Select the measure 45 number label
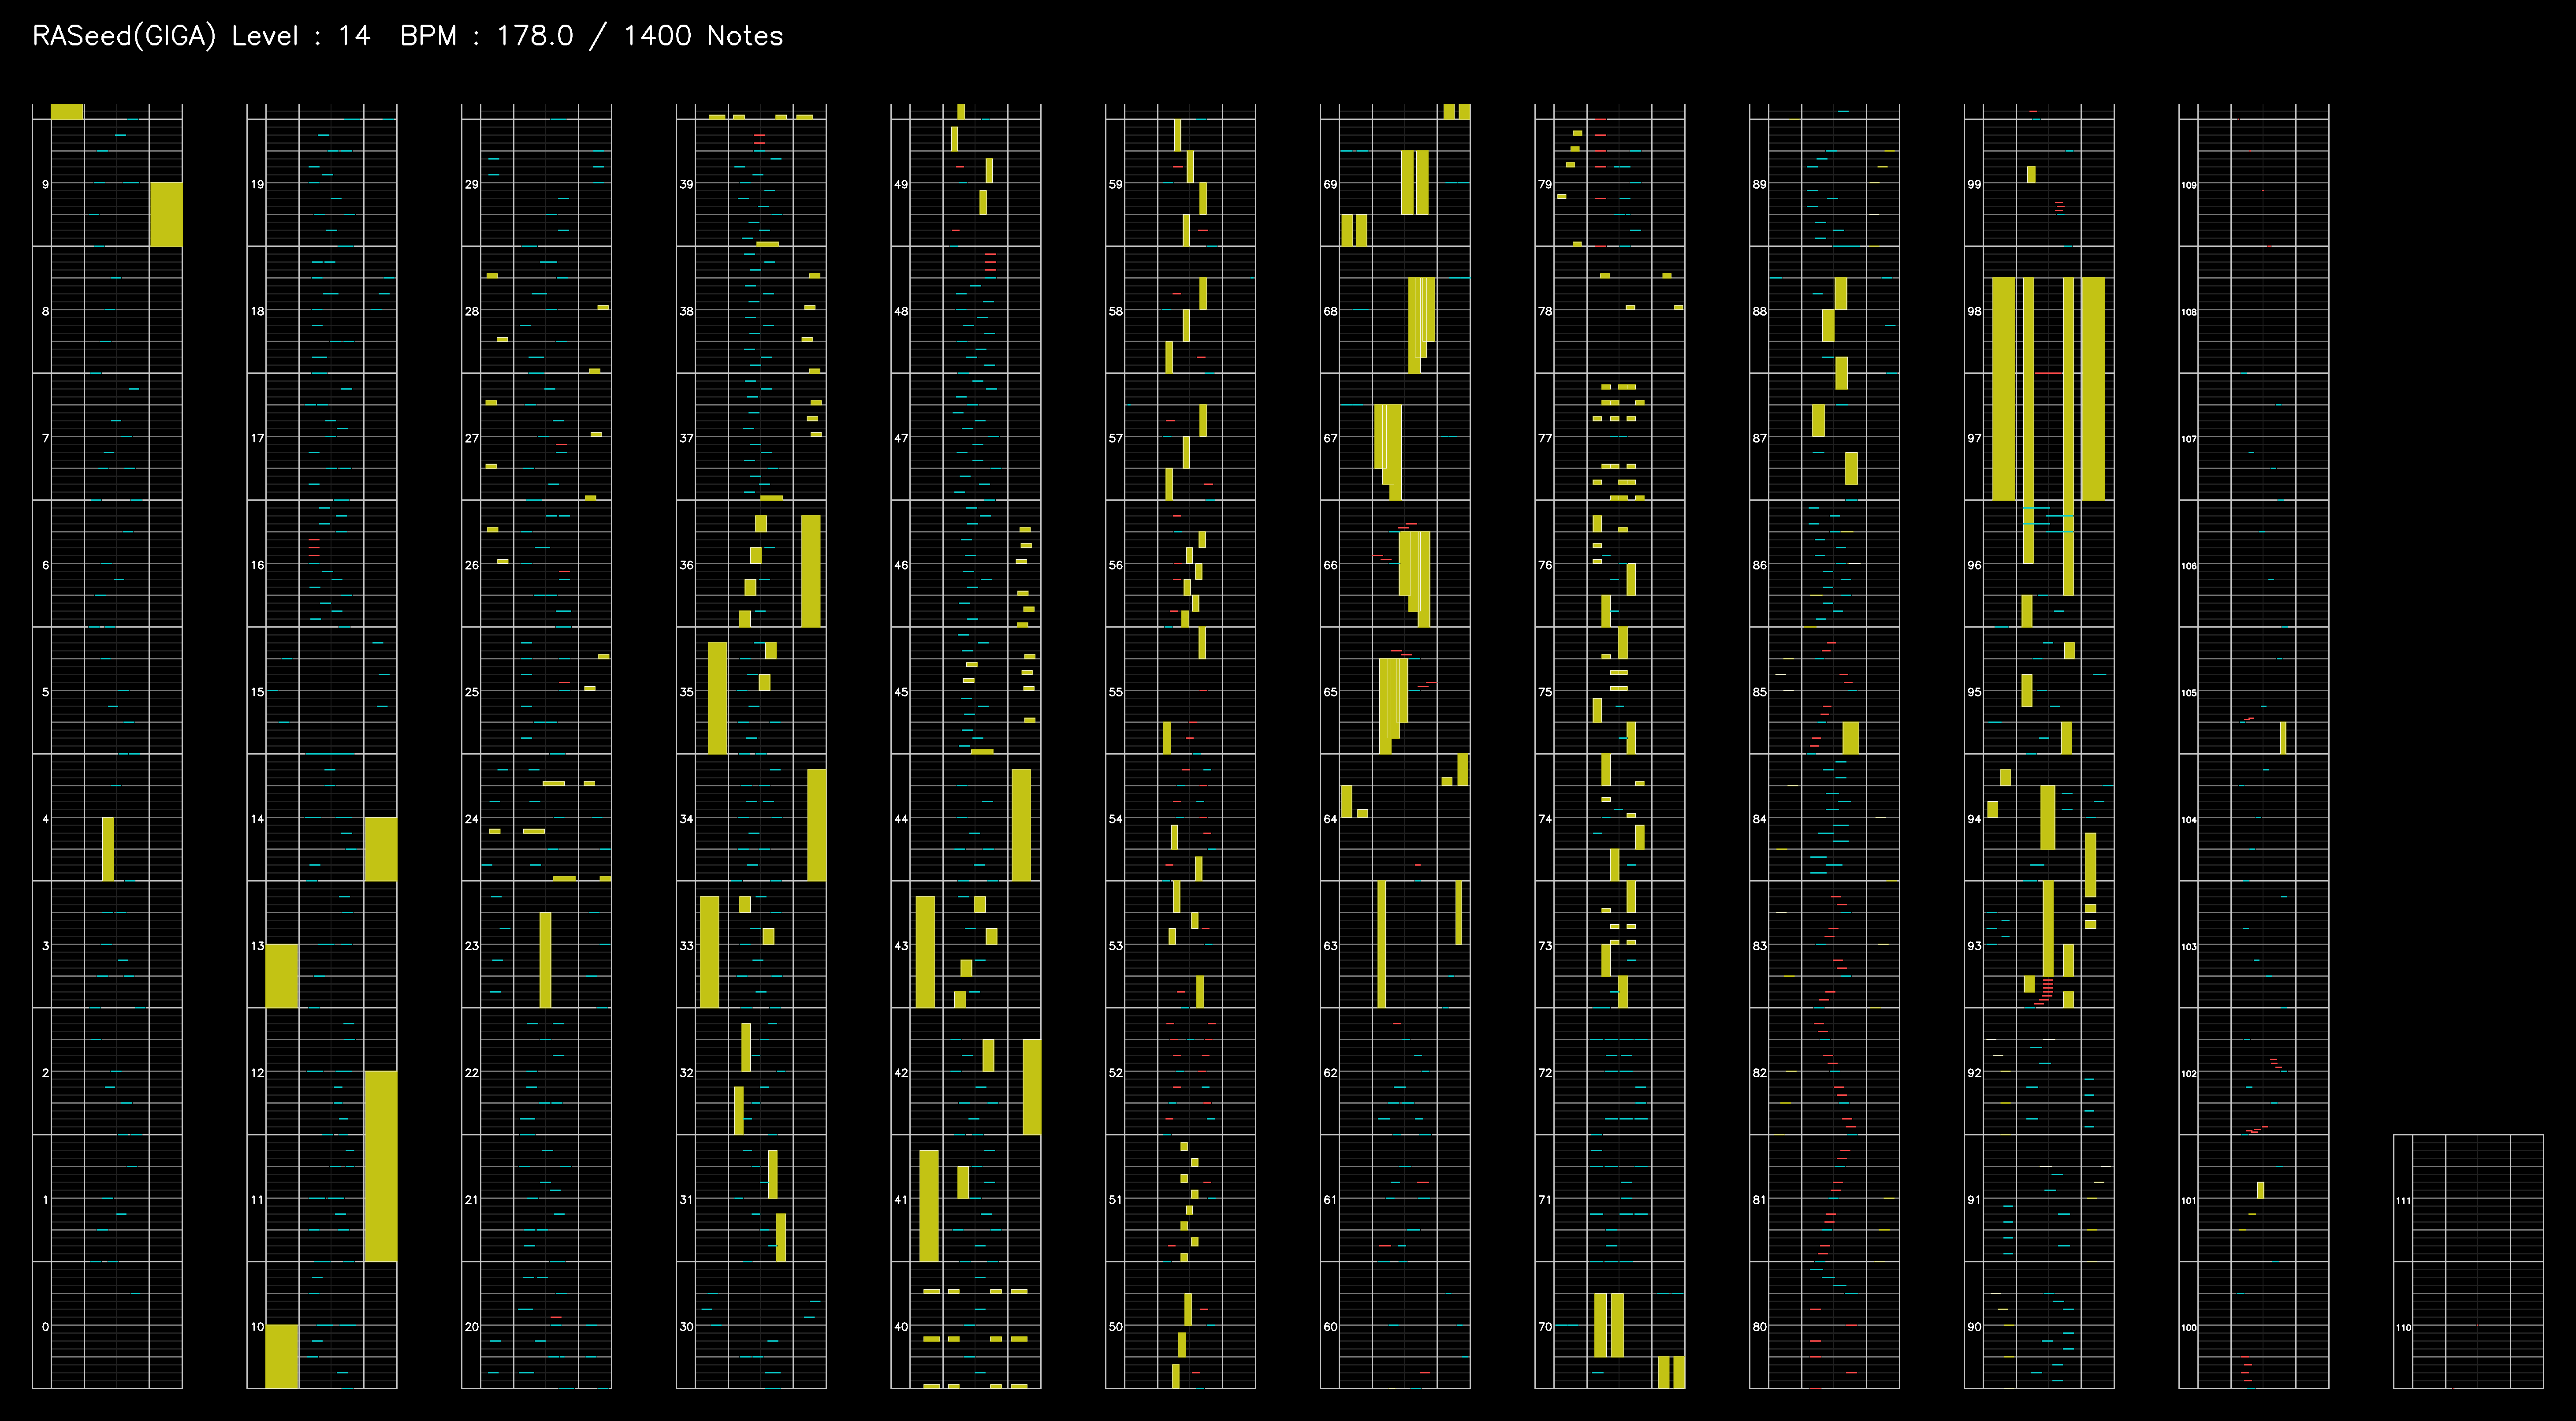This screenshot has width=2576, height=1421. point(901,691)
